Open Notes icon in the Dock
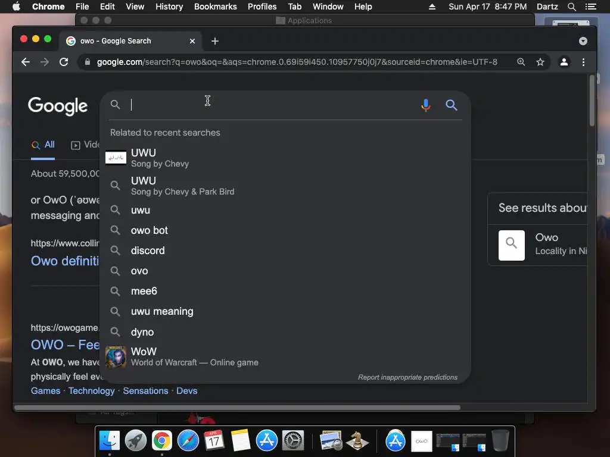This screenshot has width=610, height=457. 241,441
